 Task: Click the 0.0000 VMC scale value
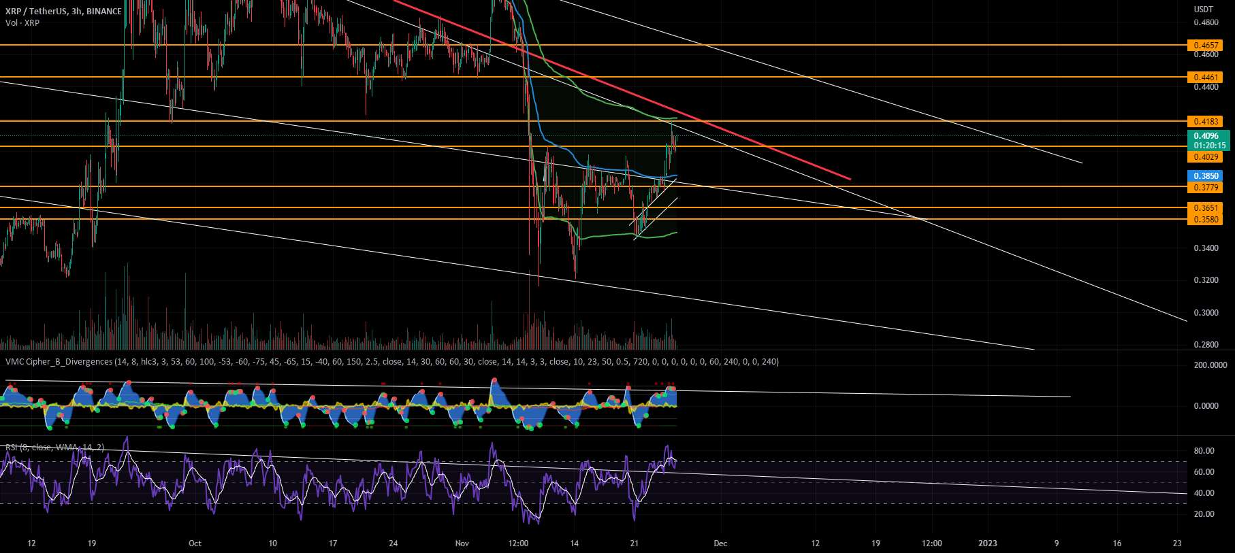coord(1206,406)
